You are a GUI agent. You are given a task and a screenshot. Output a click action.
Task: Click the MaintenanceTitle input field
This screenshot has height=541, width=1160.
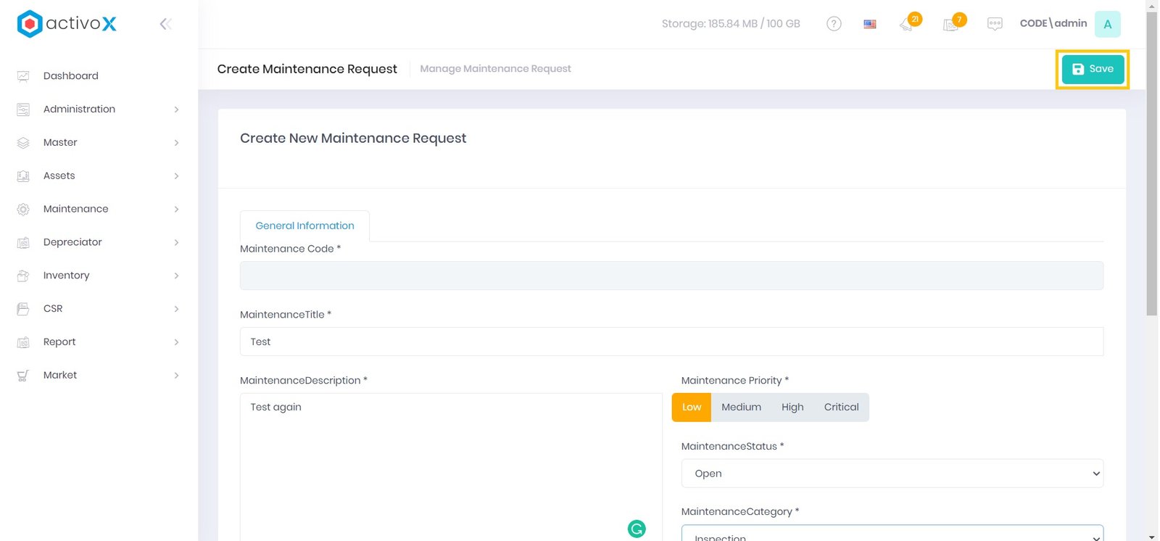(671, 342)
